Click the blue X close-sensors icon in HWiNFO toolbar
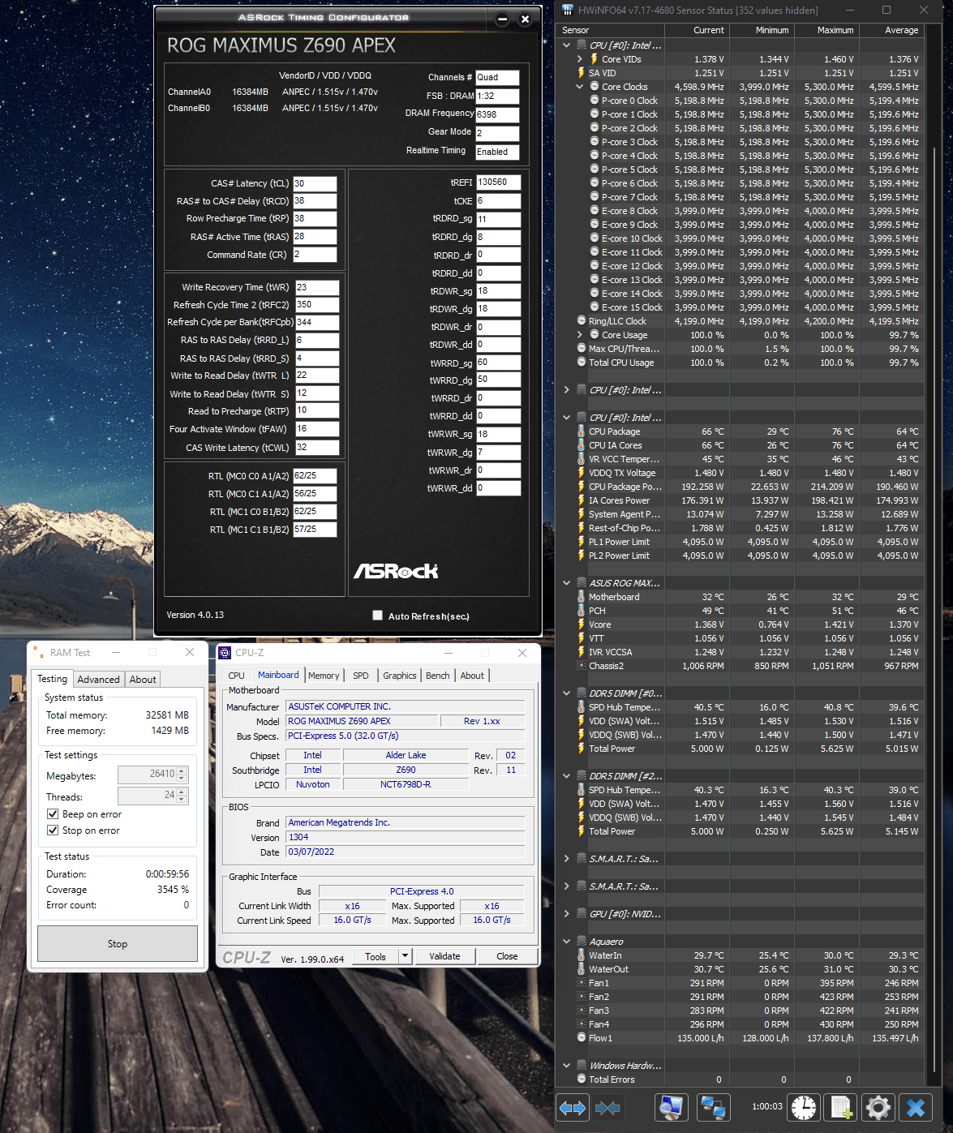The height and width of the screenshot is (1133, 953). 916,1107
